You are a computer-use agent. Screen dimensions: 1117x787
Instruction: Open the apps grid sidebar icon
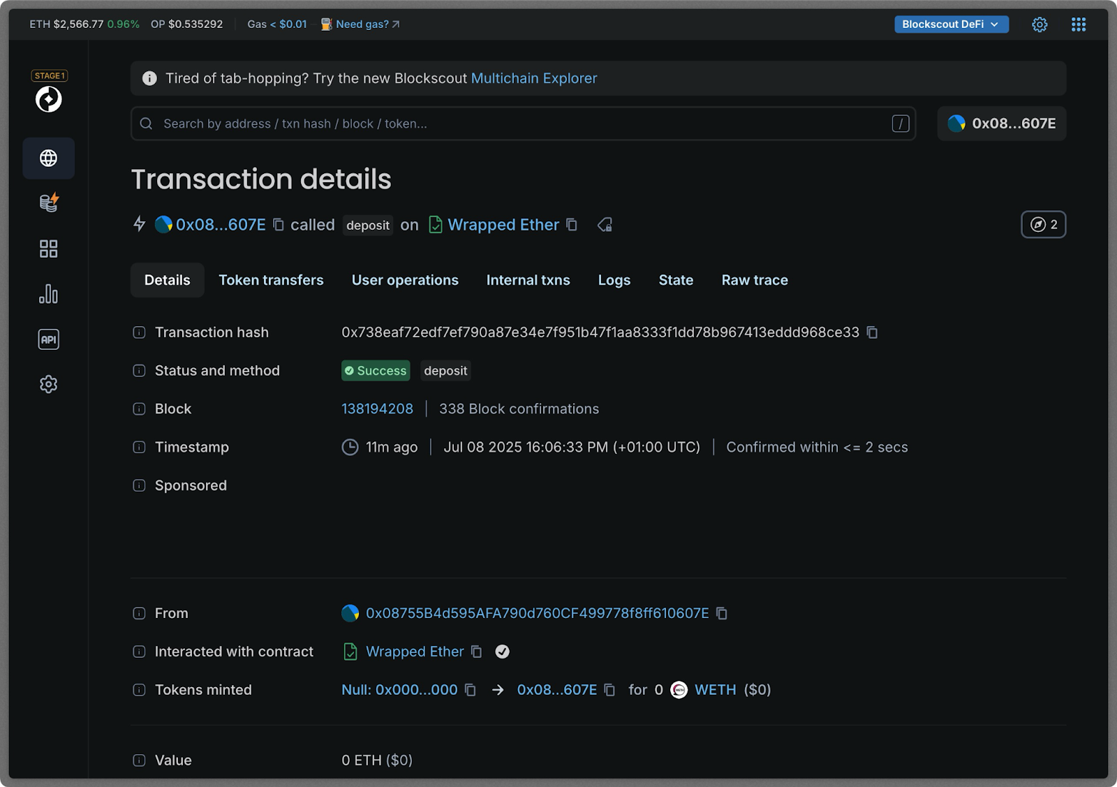click(49, 249)
